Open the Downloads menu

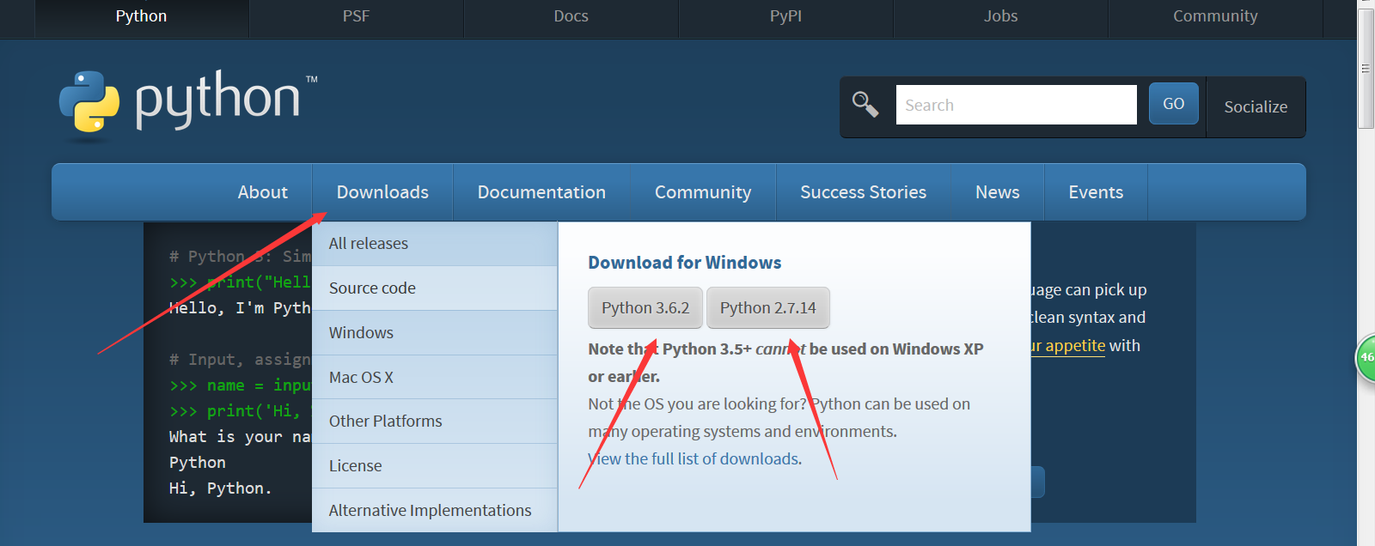[x=382, y=192]
